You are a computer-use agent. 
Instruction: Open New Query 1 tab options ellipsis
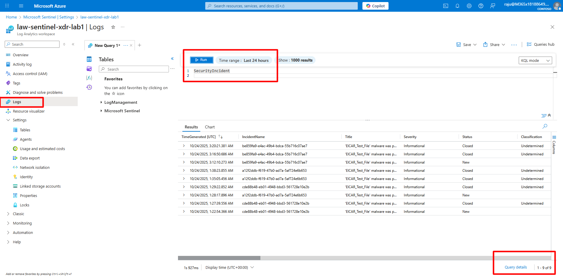(x=126, y=45)
